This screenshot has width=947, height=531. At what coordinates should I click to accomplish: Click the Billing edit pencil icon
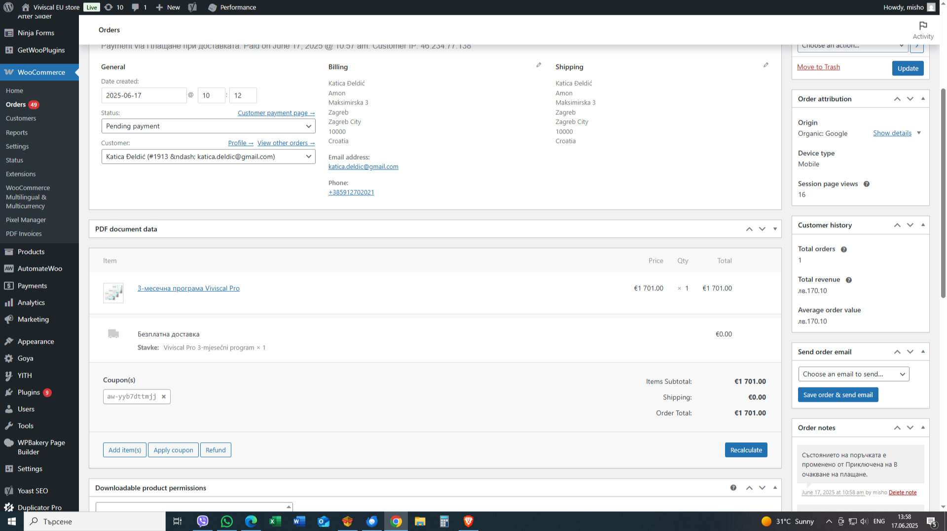pyautogui.click(x=539, y=65)
